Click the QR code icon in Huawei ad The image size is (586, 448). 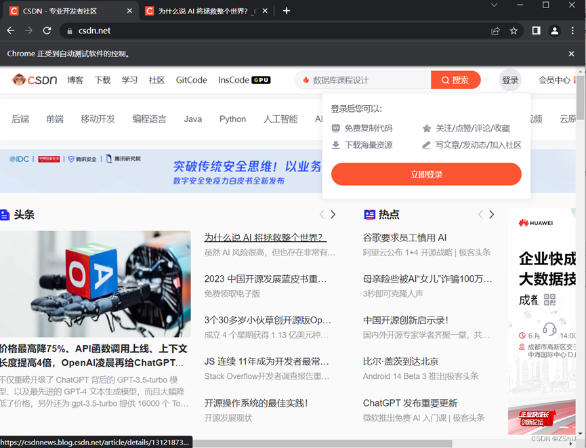click(549, 300)
